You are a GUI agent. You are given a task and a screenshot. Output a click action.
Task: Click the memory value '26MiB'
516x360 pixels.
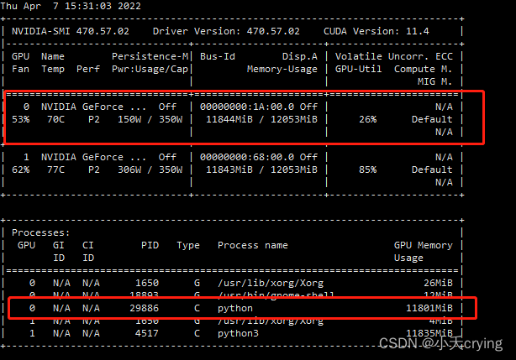438,283
